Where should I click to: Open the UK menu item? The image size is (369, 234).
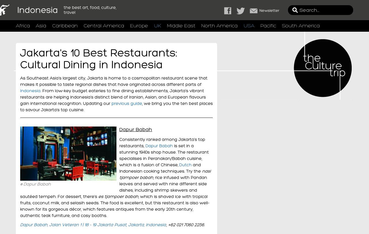tap(157, 26)
